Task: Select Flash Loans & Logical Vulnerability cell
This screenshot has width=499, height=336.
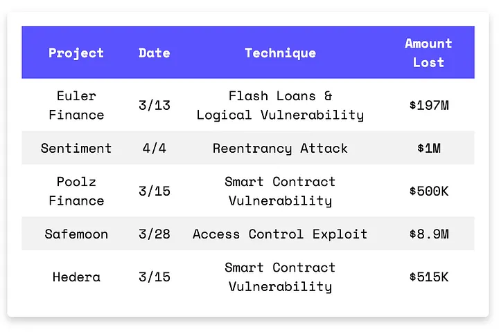Action: click(280, 106)
